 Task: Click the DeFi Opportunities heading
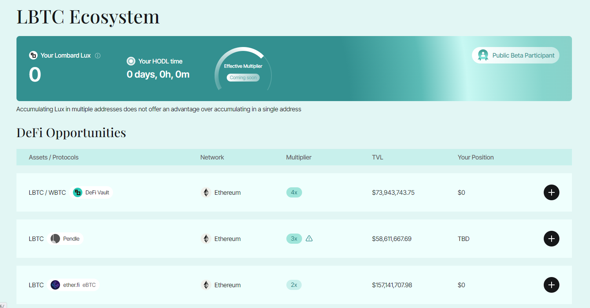(71, 132)
